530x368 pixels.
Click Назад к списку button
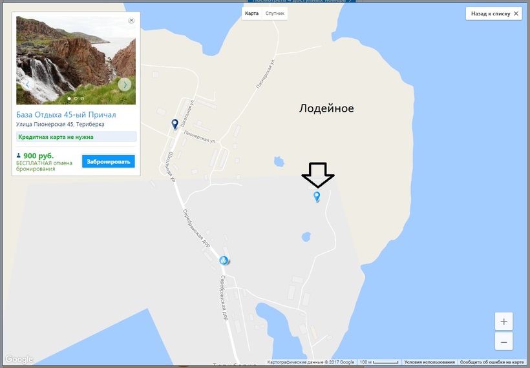(494, 14)
